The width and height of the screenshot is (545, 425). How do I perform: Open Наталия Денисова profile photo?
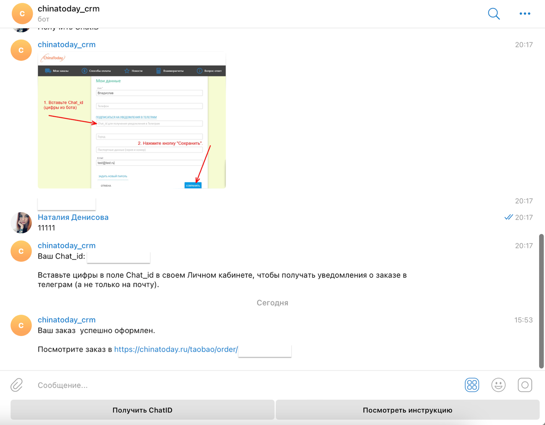click(x=21, y=223)
